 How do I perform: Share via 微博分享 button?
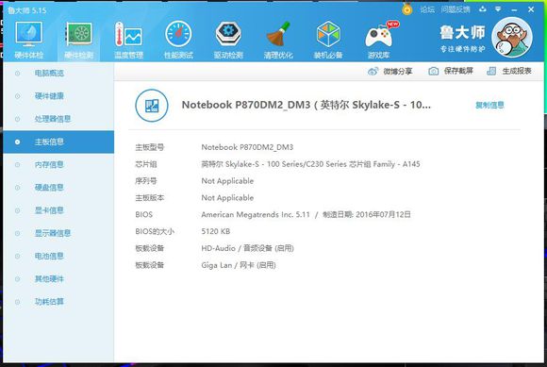pyautogui.click(x=390, y=71)
